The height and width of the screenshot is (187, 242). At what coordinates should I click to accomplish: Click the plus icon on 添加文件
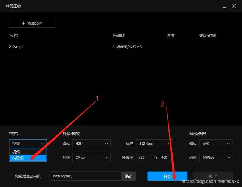[x=23, y=23]
